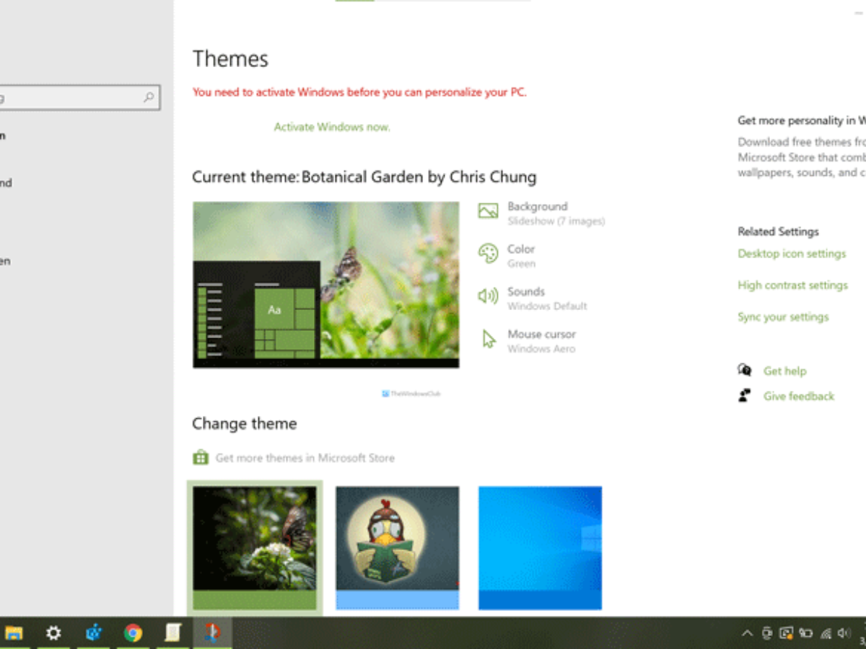
Task: Click the Themes page heading
Action: (x=231, y=59)
